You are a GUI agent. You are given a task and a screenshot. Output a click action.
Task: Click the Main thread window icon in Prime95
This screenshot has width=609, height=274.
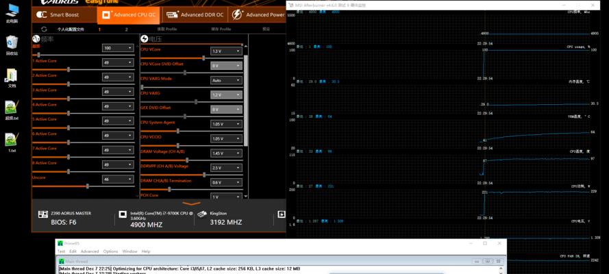click(62, 261)
